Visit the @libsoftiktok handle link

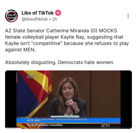(x=35, y=19)
